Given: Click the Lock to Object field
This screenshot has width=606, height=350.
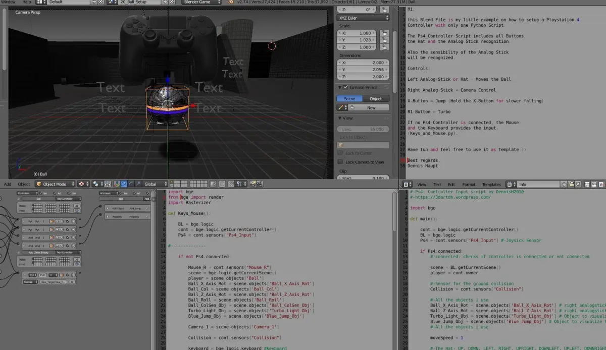Looking at the screenshot, I should click(363, 145).
